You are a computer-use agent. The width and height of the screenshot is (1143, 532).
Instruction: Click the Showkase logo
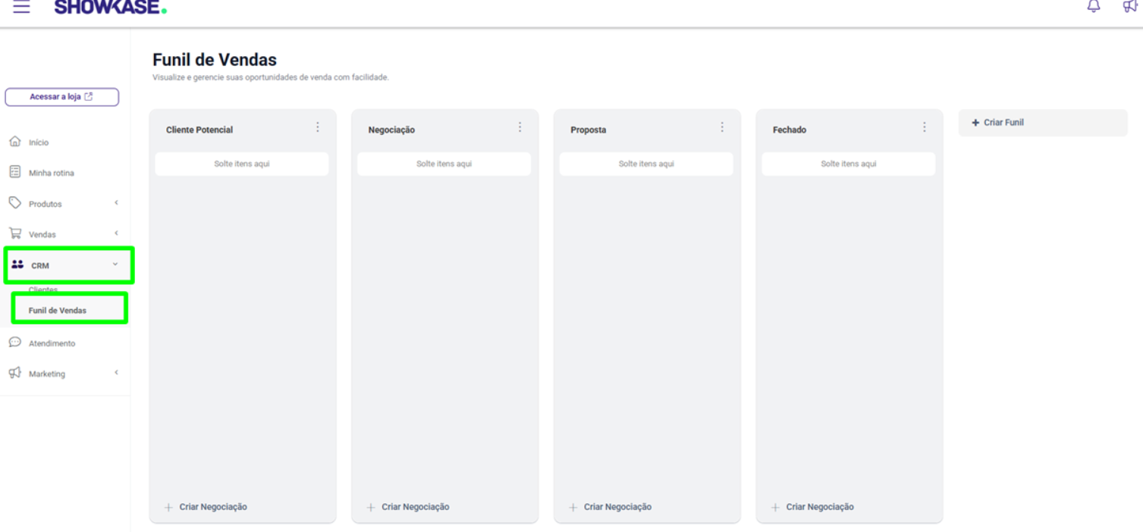click(110, 8)
